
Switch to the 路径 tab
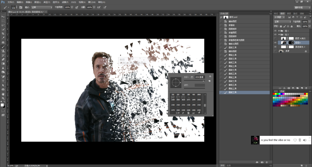pos(295,14)
